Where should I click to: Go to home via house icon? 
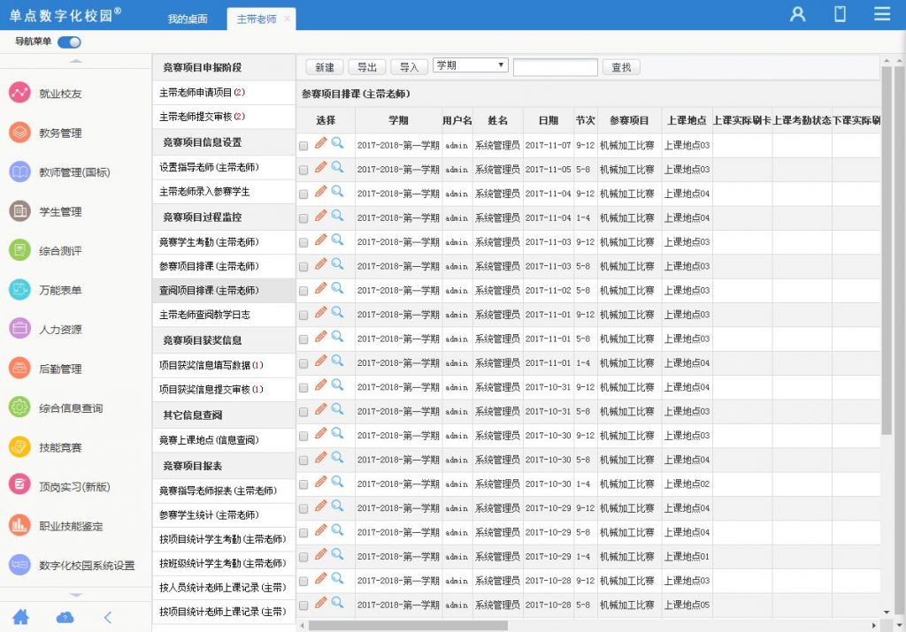21,617
